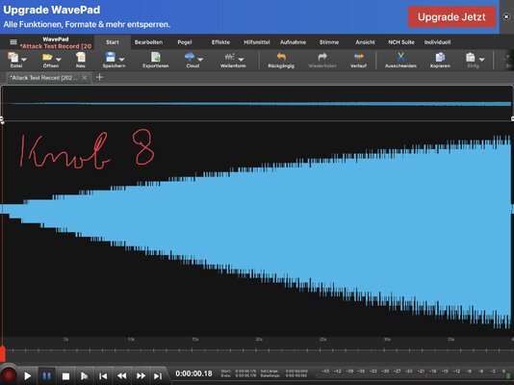Image resolution: width=514 pixels, height=385 pixels.
Task: Toggle the red Record button
Action: (x=9, y=375)
